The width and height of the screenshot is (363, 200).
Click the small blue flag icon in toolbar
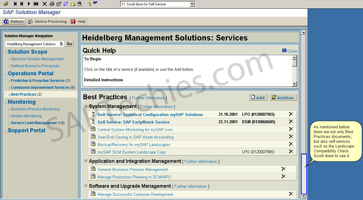[x=95, y=3]
